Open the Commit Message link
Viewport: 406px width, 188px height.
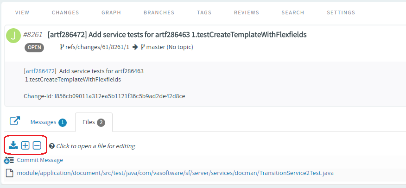(40, 160)
